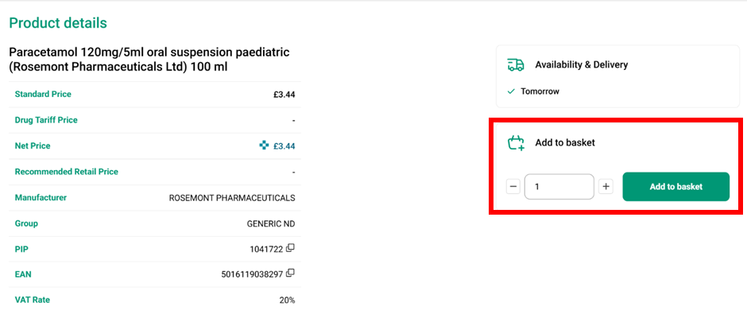Increase quantity with the plus button

(x=606, y=187)
